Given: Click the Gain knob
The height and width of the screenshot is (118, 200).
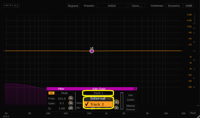Looking at the screenshot, I should [x=71, y=103].
